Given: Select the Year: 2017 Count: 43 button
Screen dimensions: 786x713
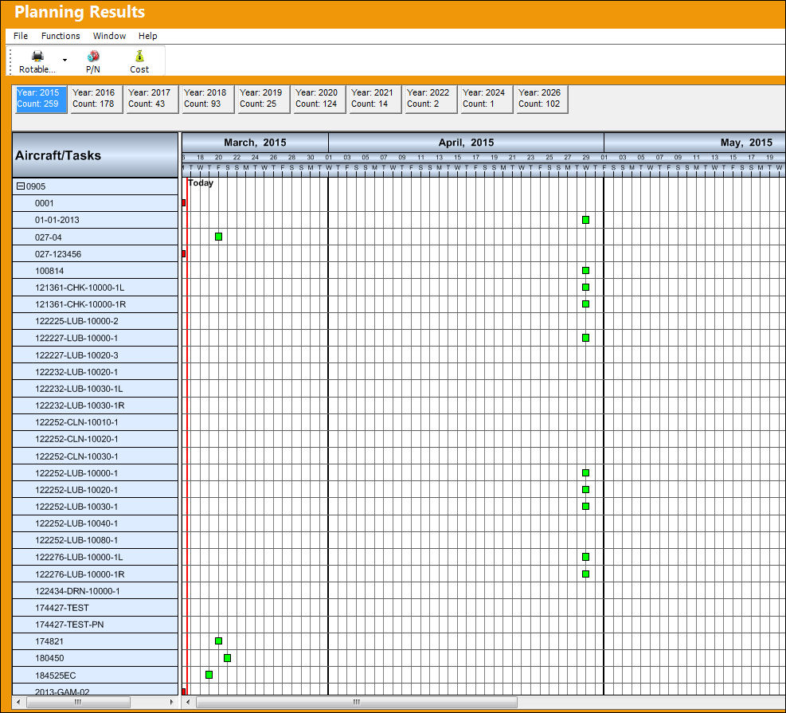Looking at the screenshot, I should 152,99.
